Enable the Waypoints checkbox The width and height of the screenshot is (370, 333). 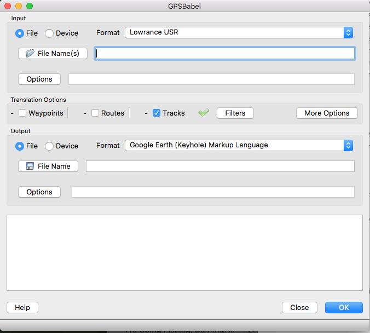pos(22,113)
